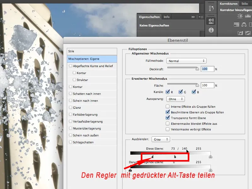Switch to the Info tab

click(x=167, y=17)
